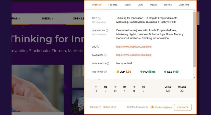The width and height of the screenshot is (211, 115).
Task: Click the city street article thumbnail
Action: point(78,102)
